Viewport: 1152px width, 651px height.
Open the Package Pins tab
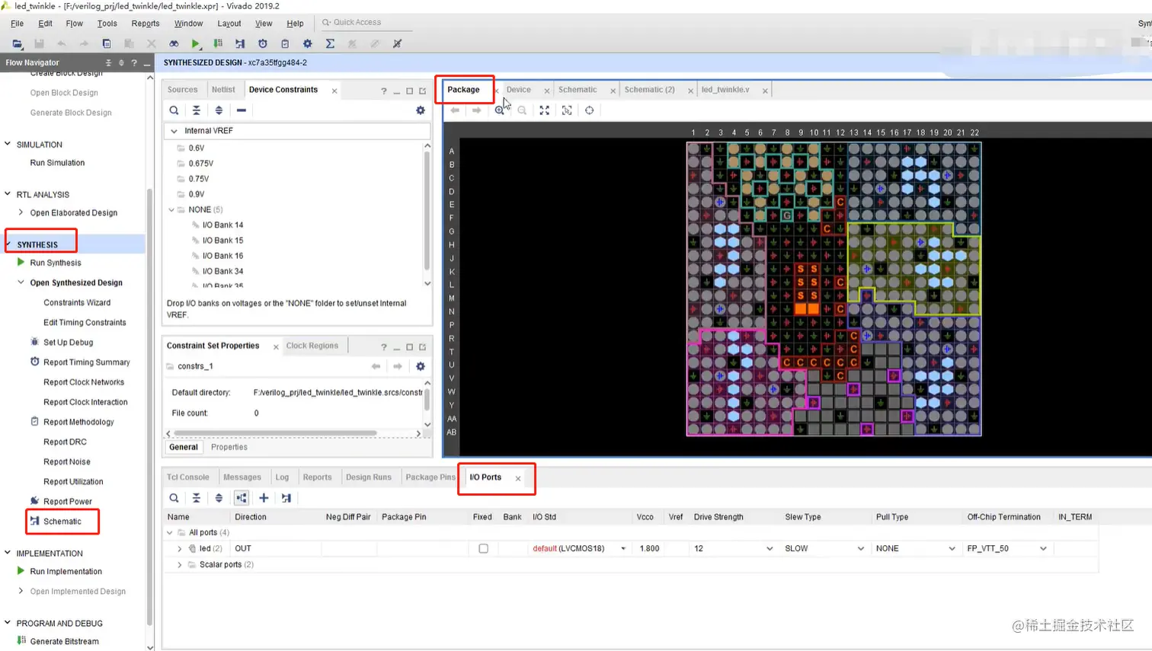pos(430,477)
